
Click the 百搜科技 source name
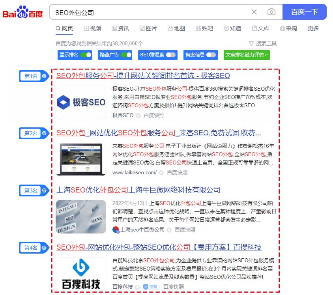pyautogui.click(x=123, y=287)
